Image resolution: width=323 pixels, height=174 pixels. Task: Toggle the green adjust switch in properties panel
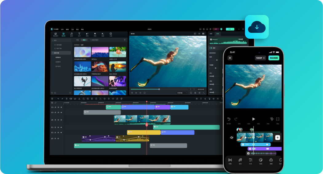211,48
